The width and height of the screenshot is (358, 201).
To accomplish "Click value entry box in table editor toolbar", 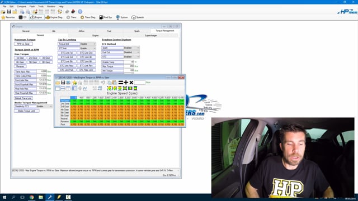I will click(139, 83).
